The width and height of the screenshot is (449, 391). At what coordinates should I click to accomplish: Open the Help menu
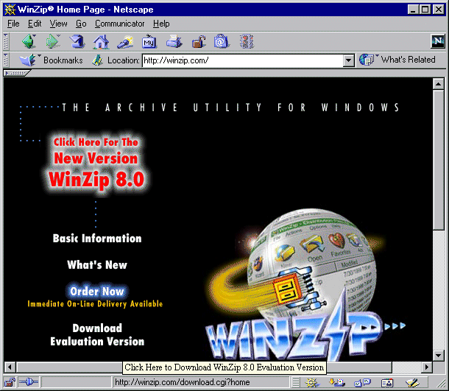(161, 24)
